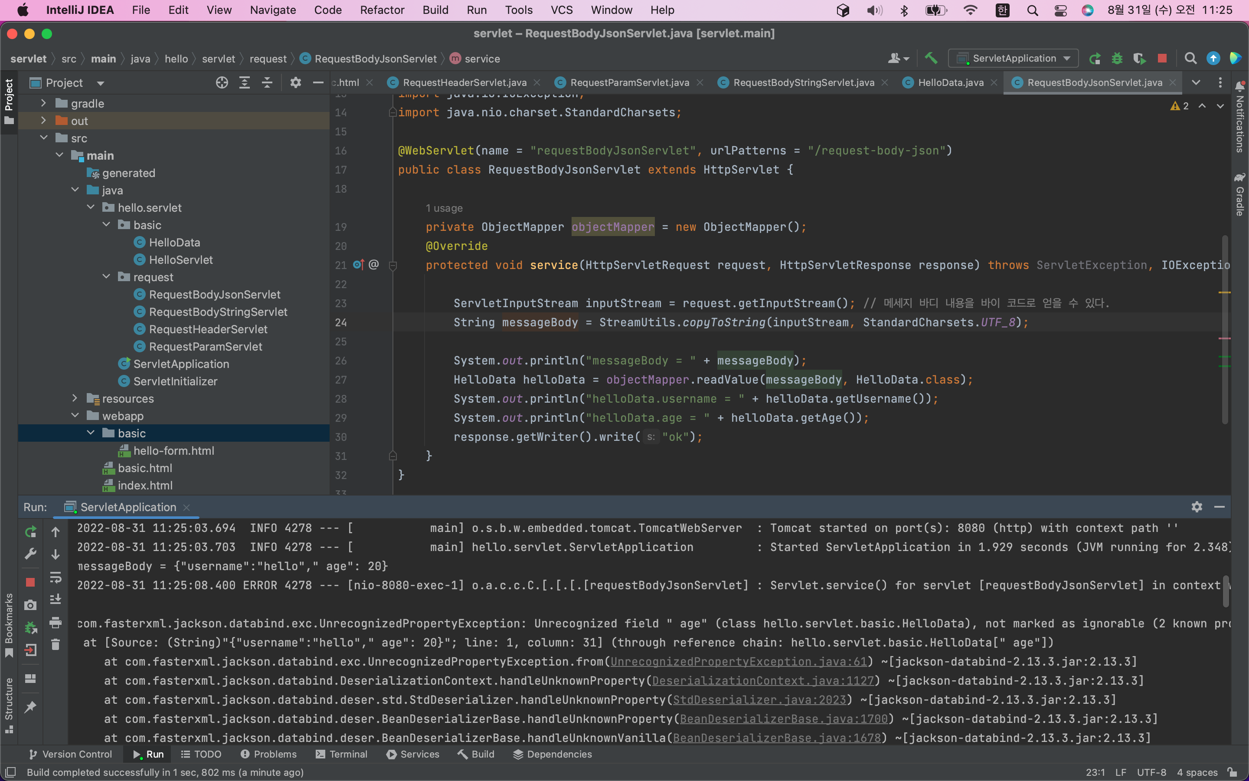The width and height of the screenshot is (1249, 781).
Task: Take thread dump with camera icon
Action: click(30, 605)
